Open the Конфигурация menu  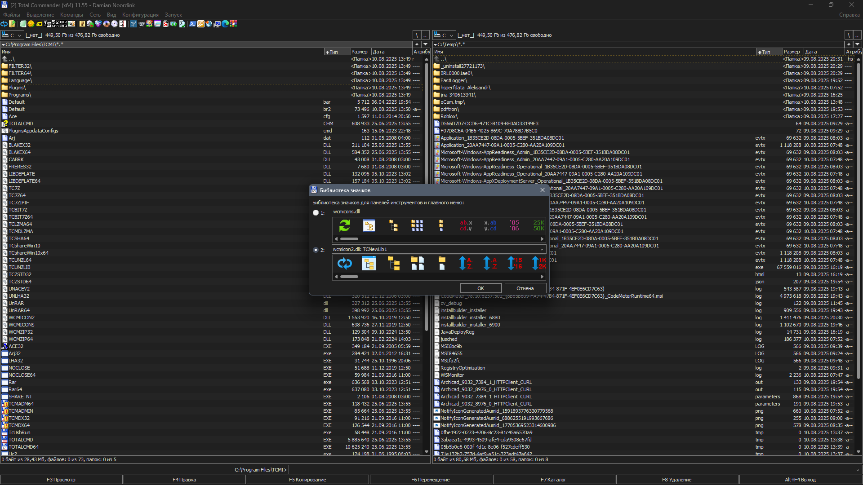(140, 15)
